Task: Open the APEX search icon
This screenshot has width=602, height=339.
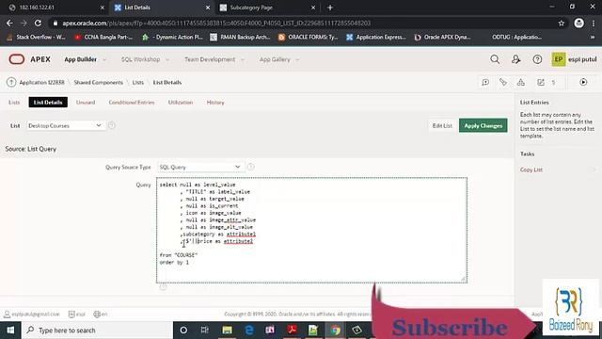Action: (495, 59)
